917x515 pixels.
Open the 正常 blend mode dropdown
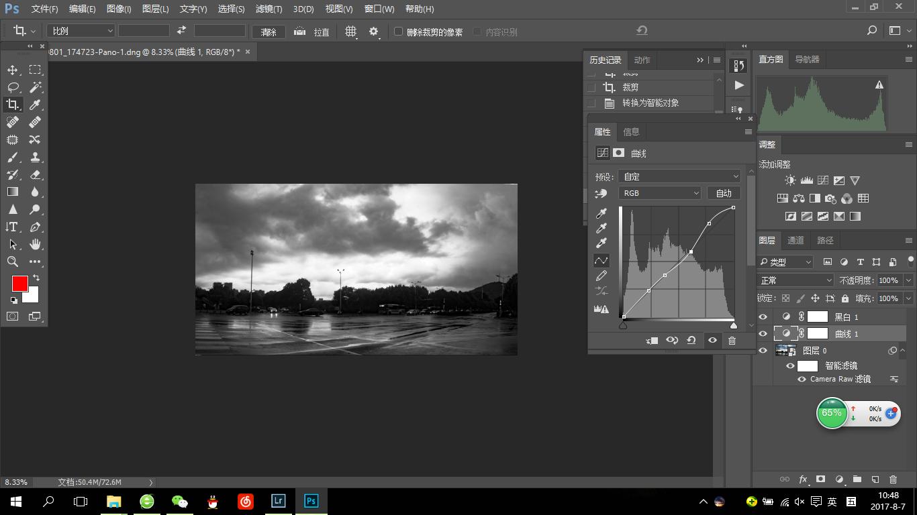(795, 280)
